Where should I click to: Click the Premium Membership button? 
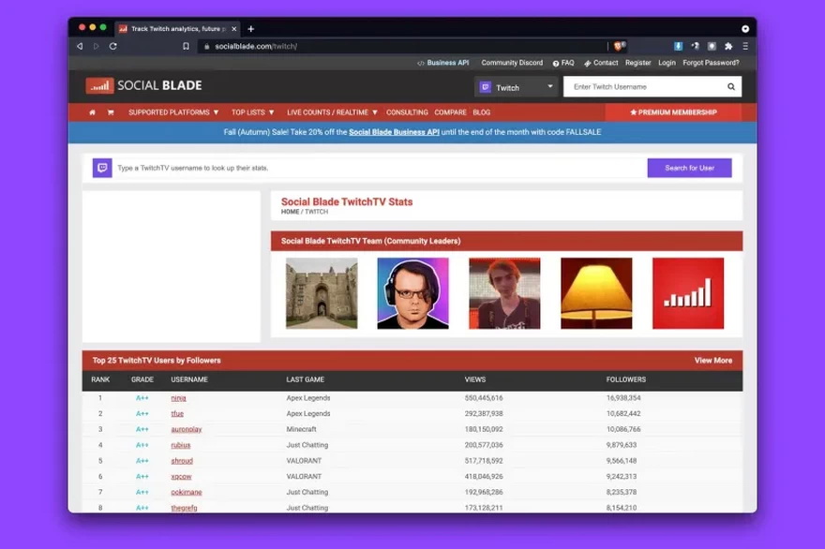[x=673, y=112]
